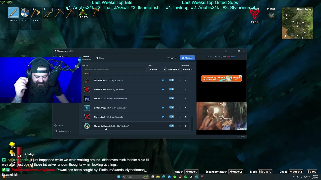Select the round shield in hotbar slot 2
Image resolution: width=321 pixels, height=180 pixels.
25,13
